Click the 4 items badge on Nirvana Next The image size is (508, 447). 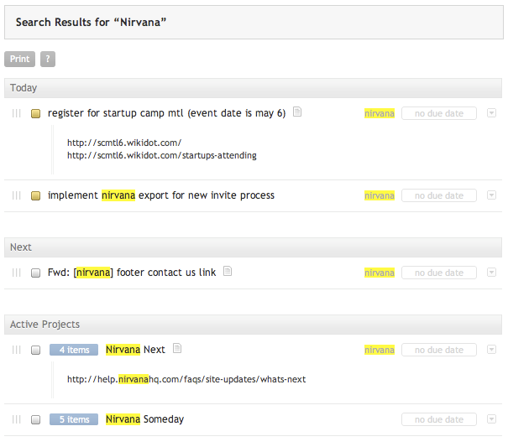click(x=74, y=350)
